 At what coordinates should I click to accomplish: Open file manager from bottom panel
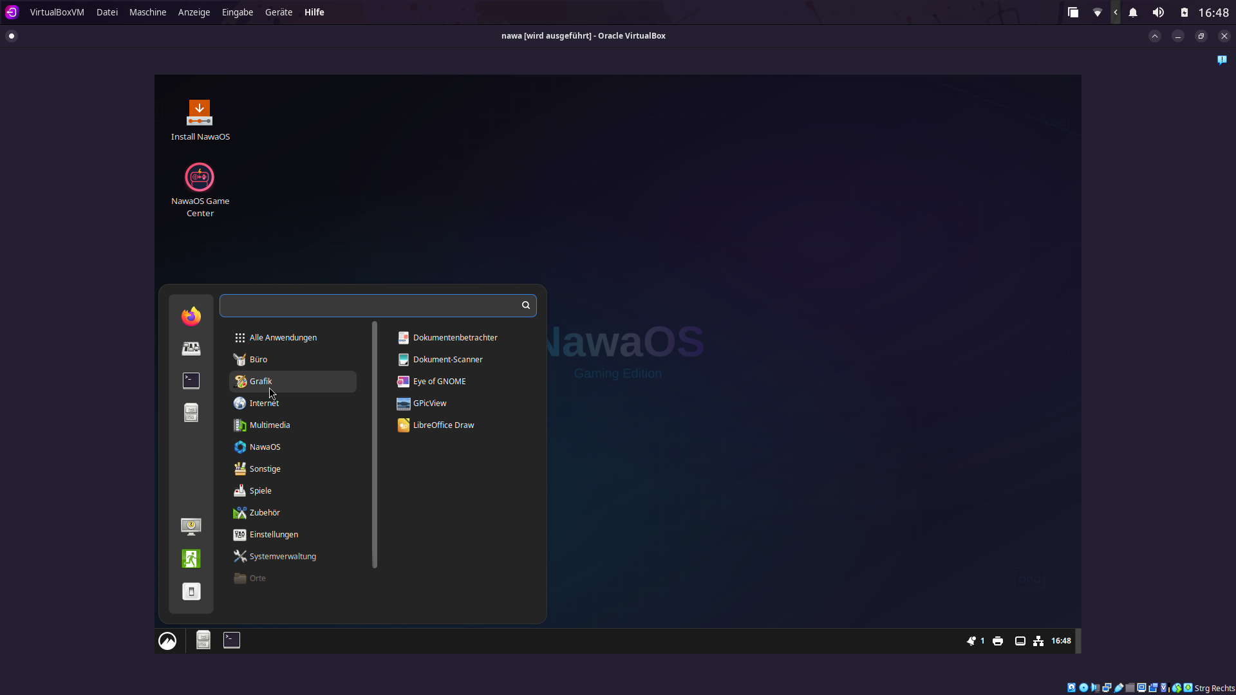203,640
